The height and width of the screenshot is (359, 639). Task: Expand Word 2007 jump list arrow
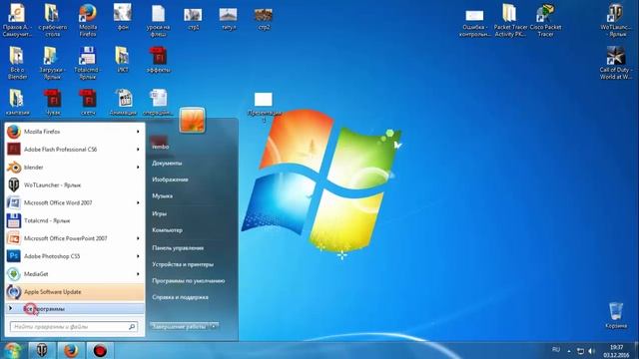(138, 202)
